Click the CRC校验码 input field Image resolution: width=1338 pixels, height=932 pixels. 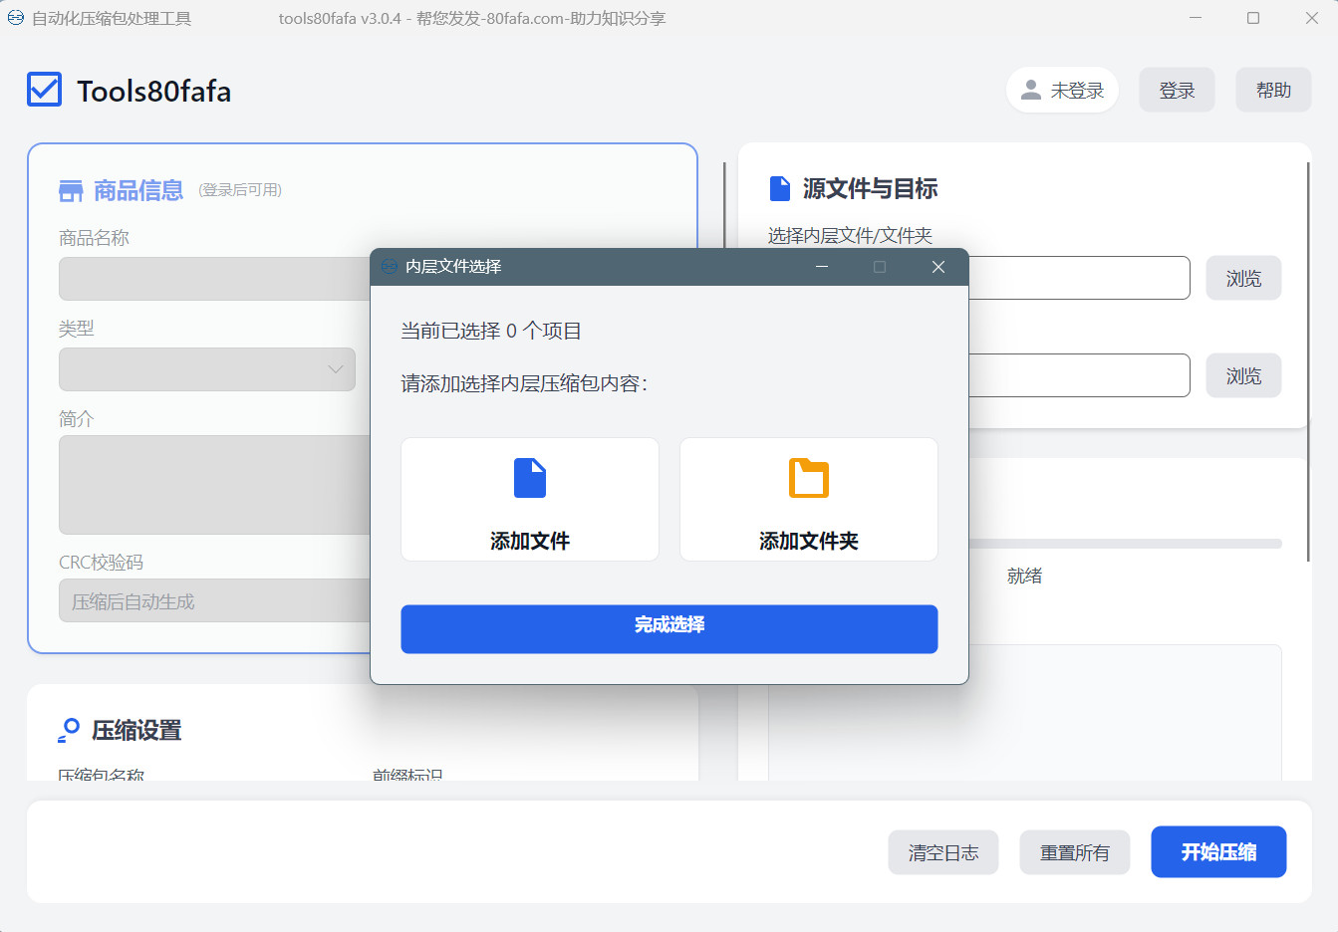click(x=214, y=601)
